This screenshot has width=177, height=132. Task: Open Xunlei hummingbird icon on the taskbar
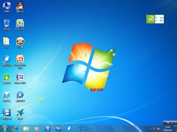tap(79, 129)
